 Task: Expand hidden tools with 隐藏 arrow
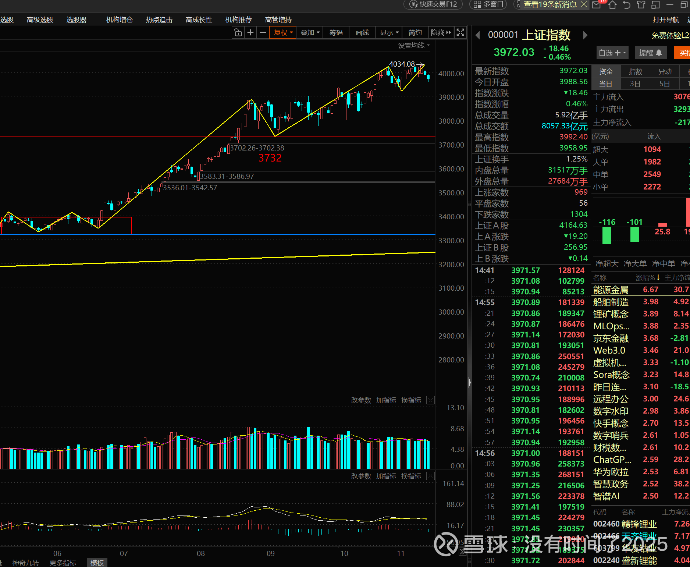[x=441, y=32]
